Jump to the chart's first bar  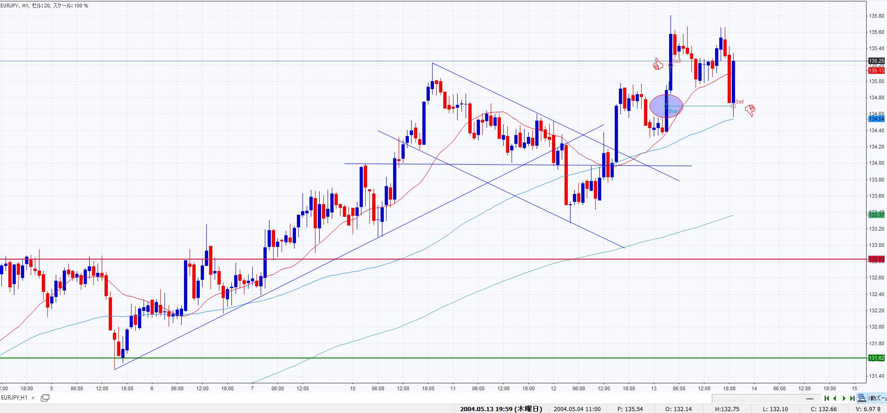coord(827,398)
